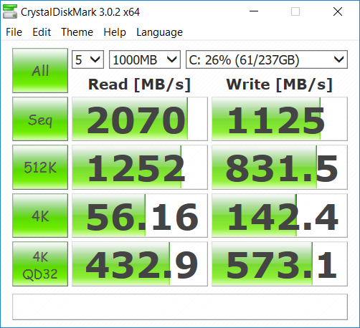Minimize the CrystalDiskMark window
360x328 pixels.
point(254,11)
